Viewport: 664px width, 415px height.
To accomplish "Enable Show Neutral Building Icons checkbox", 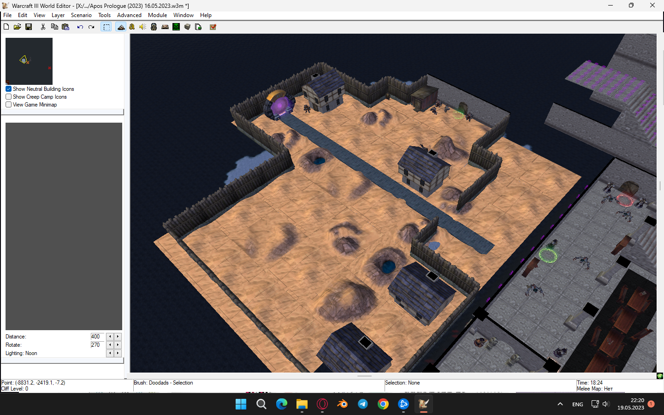I will (8, 89).
